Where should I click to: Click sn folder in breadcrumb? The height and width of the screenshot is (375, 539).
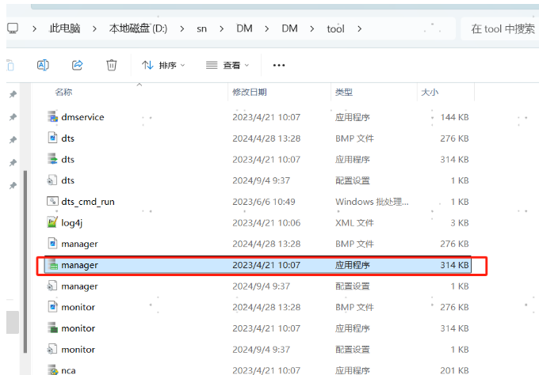point(202,28)
